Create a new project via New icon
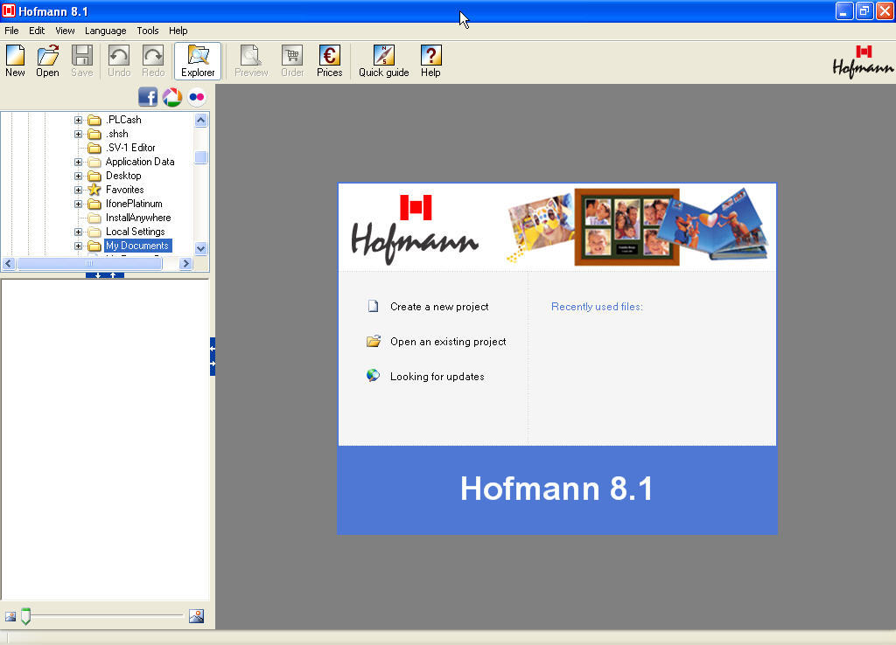 click(x=14, y=59)
